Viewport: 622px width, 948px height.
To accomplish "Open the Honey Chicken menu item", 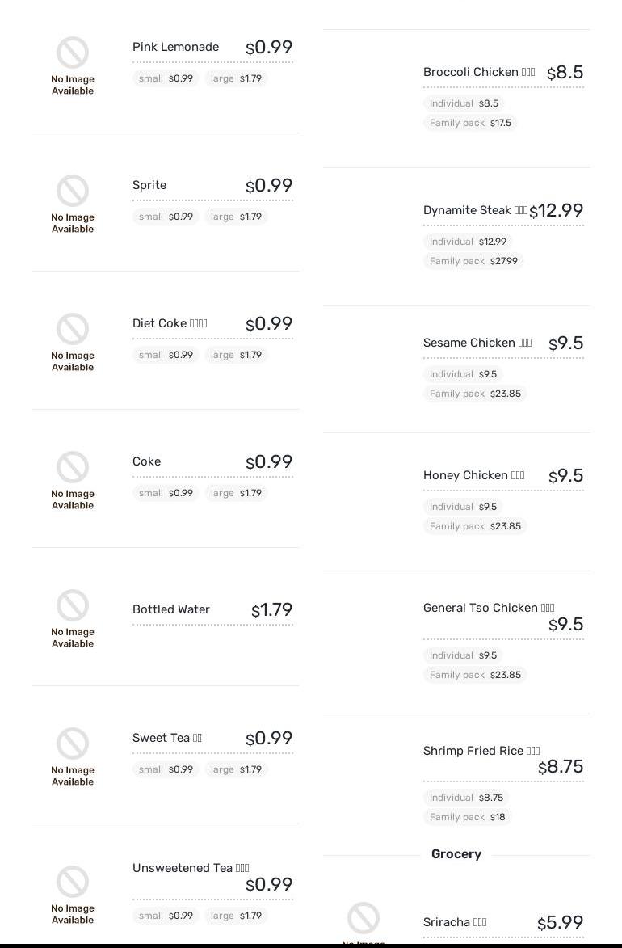I will 466,475.
